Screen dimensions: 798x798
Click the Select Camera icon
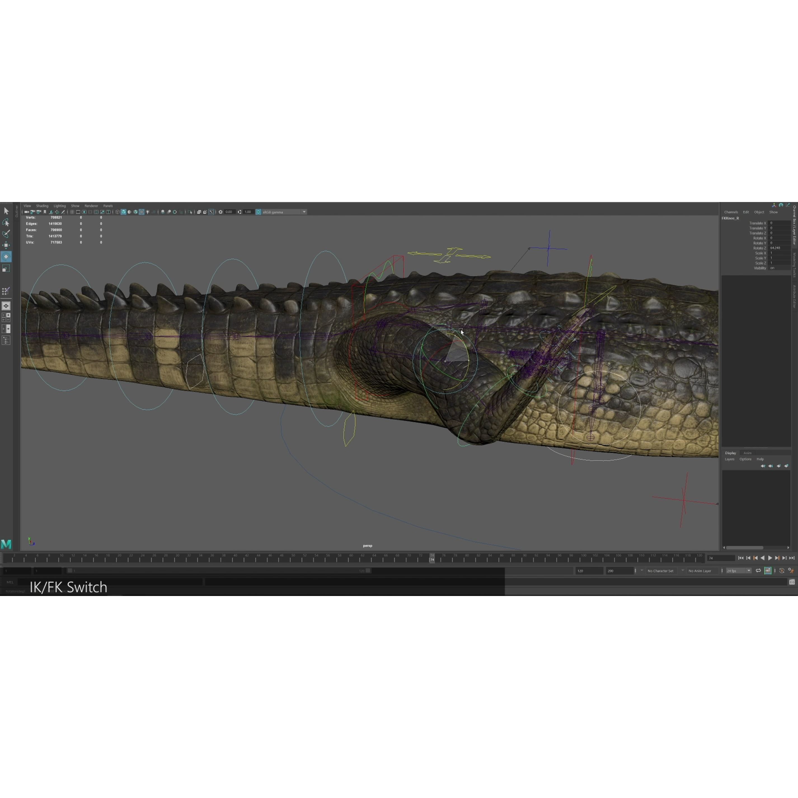click(x=27, y=212)
